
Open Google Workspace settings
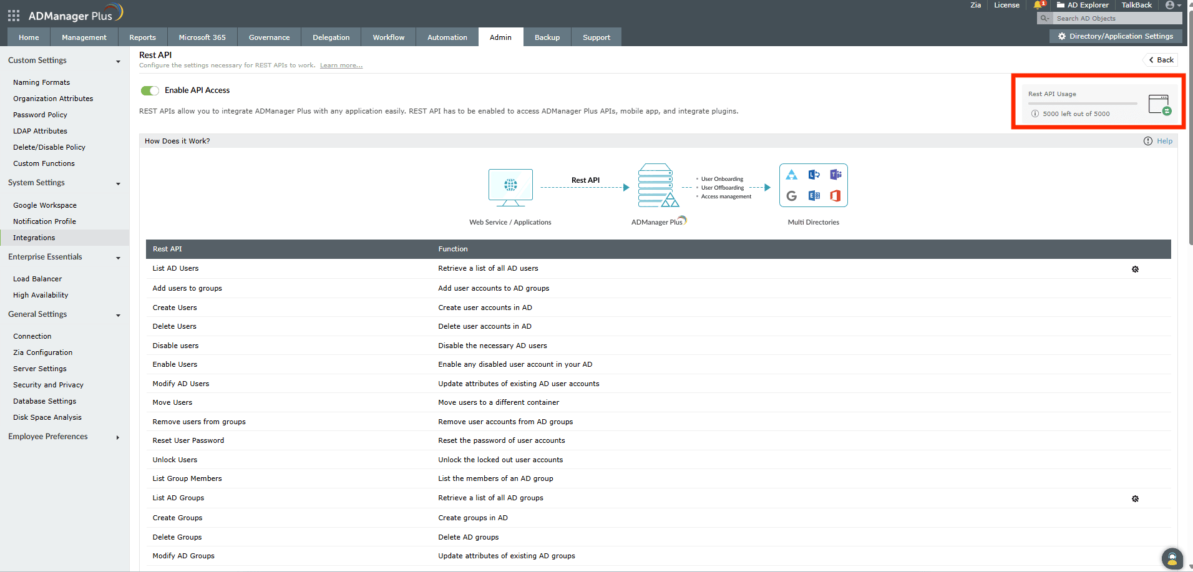coord(45,205)
